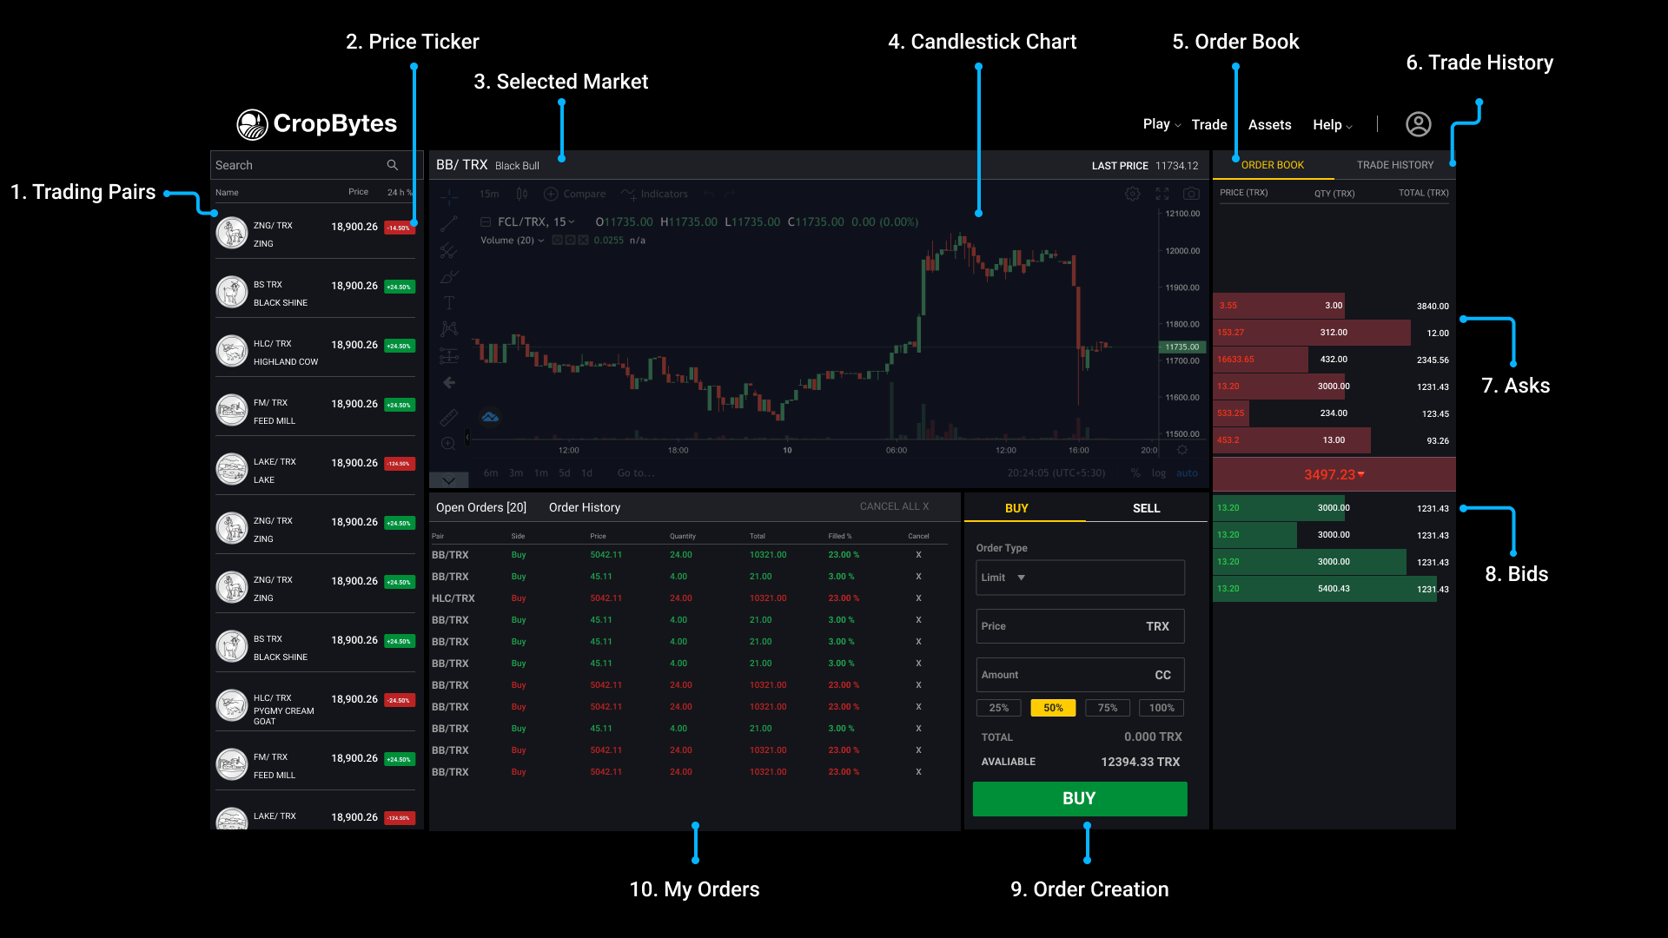This screenshot has height=938, width=1668.
Task: Select the 25% amount option
Action: click(998, 708)
